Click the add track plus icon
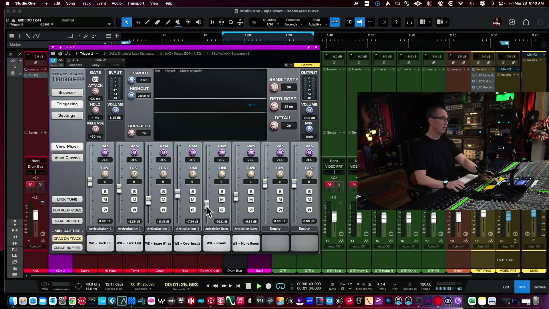The height and width of the screenshot is (309, 549). coord(117,36)
